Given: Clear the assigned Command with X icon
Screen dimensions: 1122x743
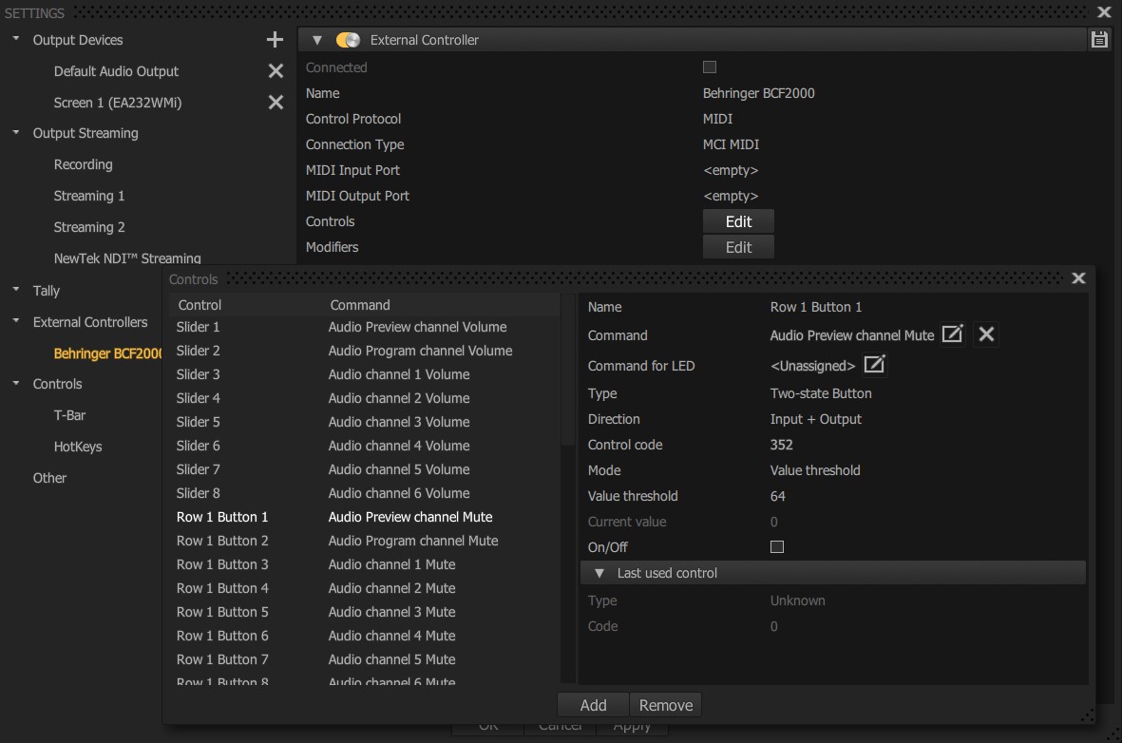Looking at the screenshot, I should pos(986,334).
